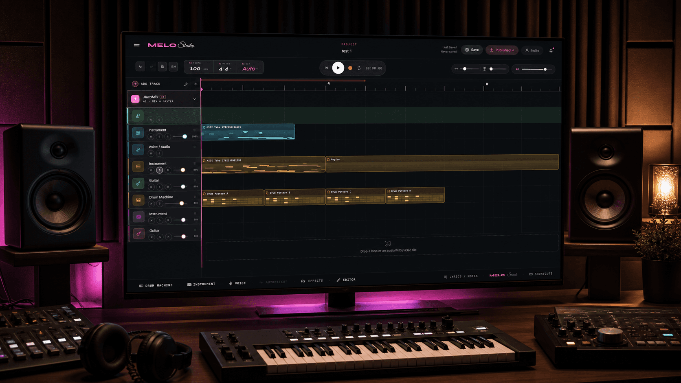Open the Drum Machine bottom tab
Image resolution: width=681 pixels, height=383 pixels.
pos(156,285)
